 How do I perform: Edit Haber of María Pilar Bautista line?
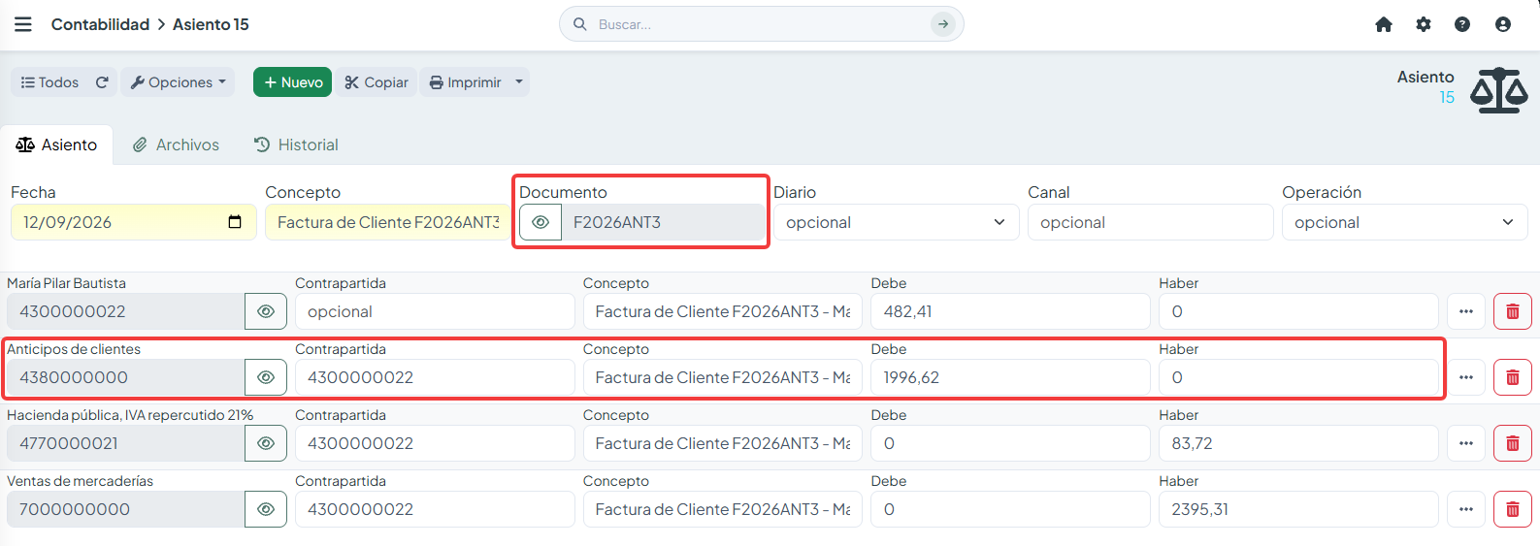click(x=1298, y=311)
